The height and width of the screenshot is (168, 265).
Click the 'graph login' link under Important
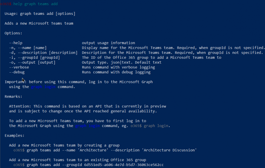43,87
